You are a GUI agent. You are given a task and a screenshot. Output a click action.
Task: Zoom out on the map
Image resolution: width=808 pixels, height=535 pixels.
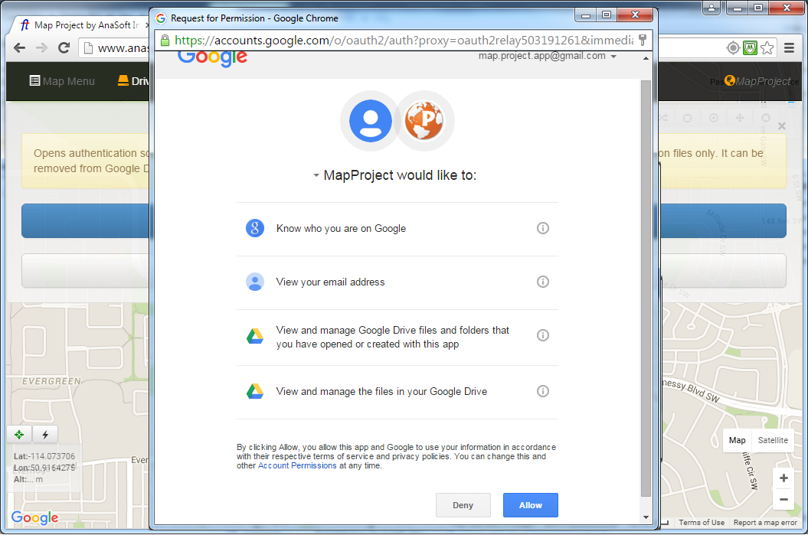(x=783, y=500)
